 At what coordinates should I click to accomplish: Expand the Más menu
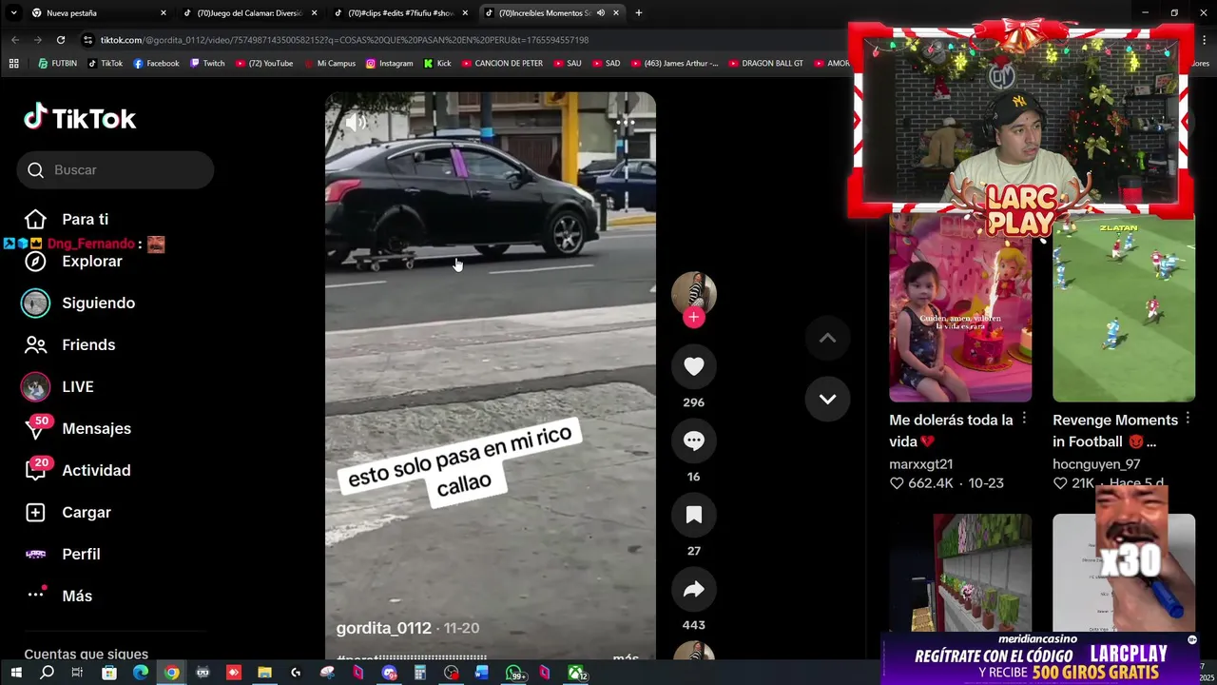[x=58, y=596]
